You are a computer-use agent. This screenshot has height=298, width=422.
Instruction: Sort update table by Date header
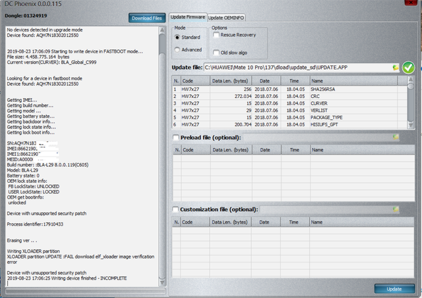tap(266, 81)
